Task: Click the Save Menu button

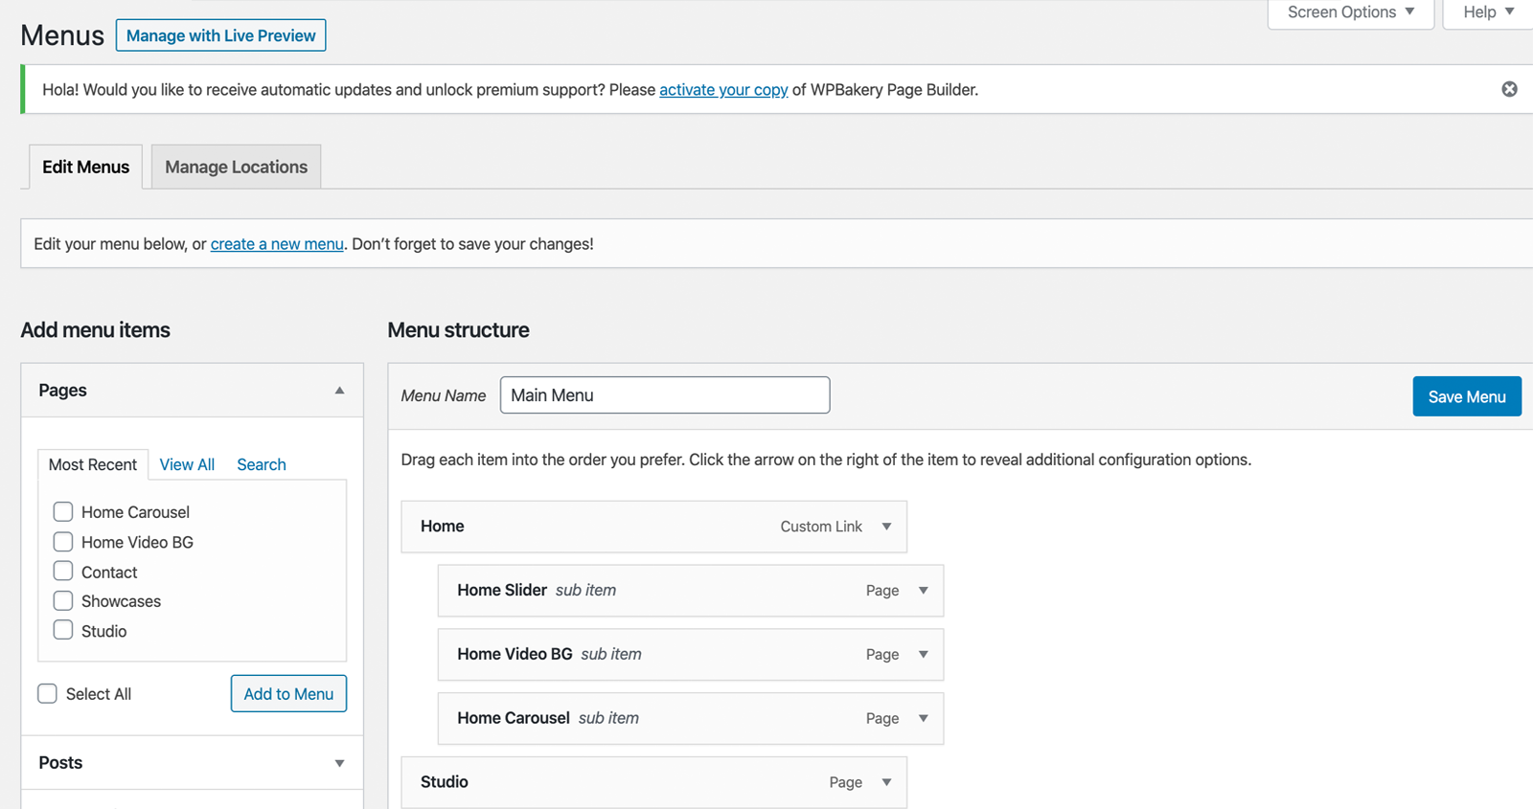Action: click(x=1466, y=396)
